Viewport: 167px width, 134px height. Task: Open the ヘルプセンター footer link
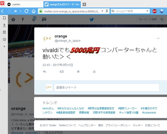pos(87,125)
